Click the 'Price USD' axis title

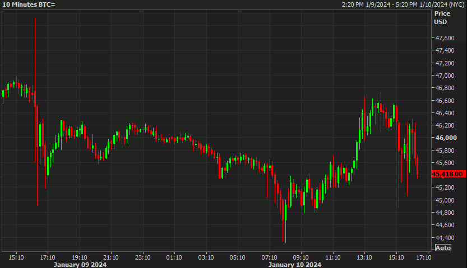click(442, 18)
